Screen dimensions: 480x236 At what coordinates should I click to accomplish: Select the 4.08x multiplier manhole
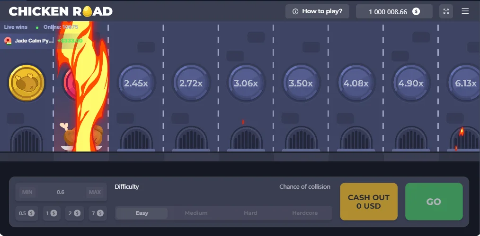pos(356,83)
